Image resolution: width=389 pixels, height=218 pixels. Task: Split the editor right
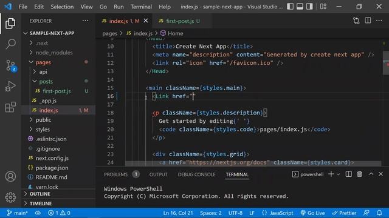pos(368,21)
